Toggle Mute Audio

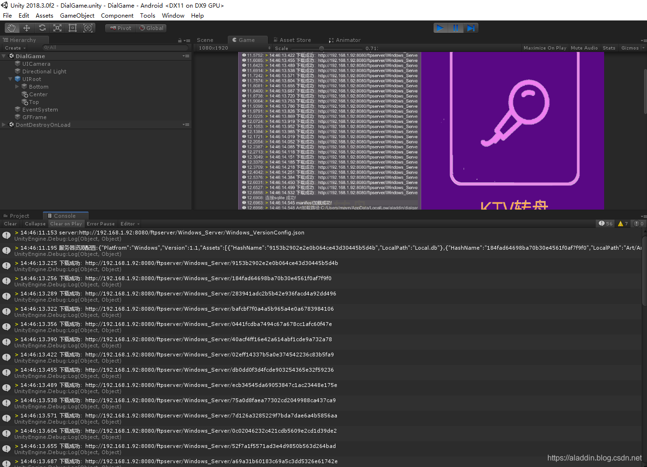click(x=584, y=48)
